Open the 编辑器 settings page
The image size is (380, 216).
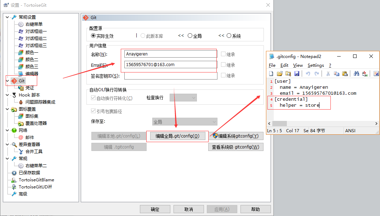(x=32, y=74)
